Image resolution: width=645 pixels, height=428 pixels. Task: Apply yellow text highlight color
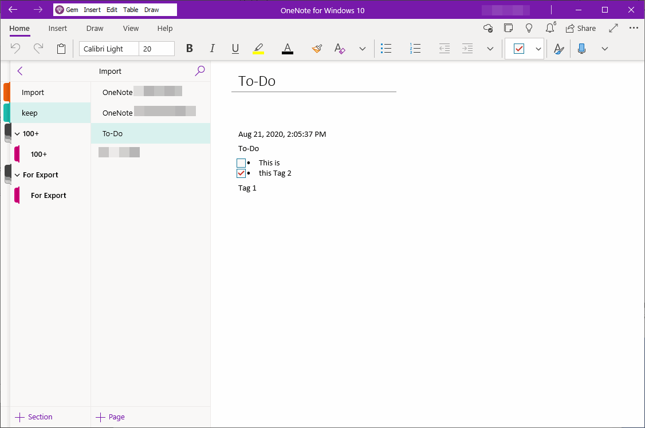258,49
